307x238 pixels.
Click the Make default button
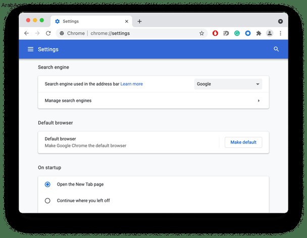[243, 142]
